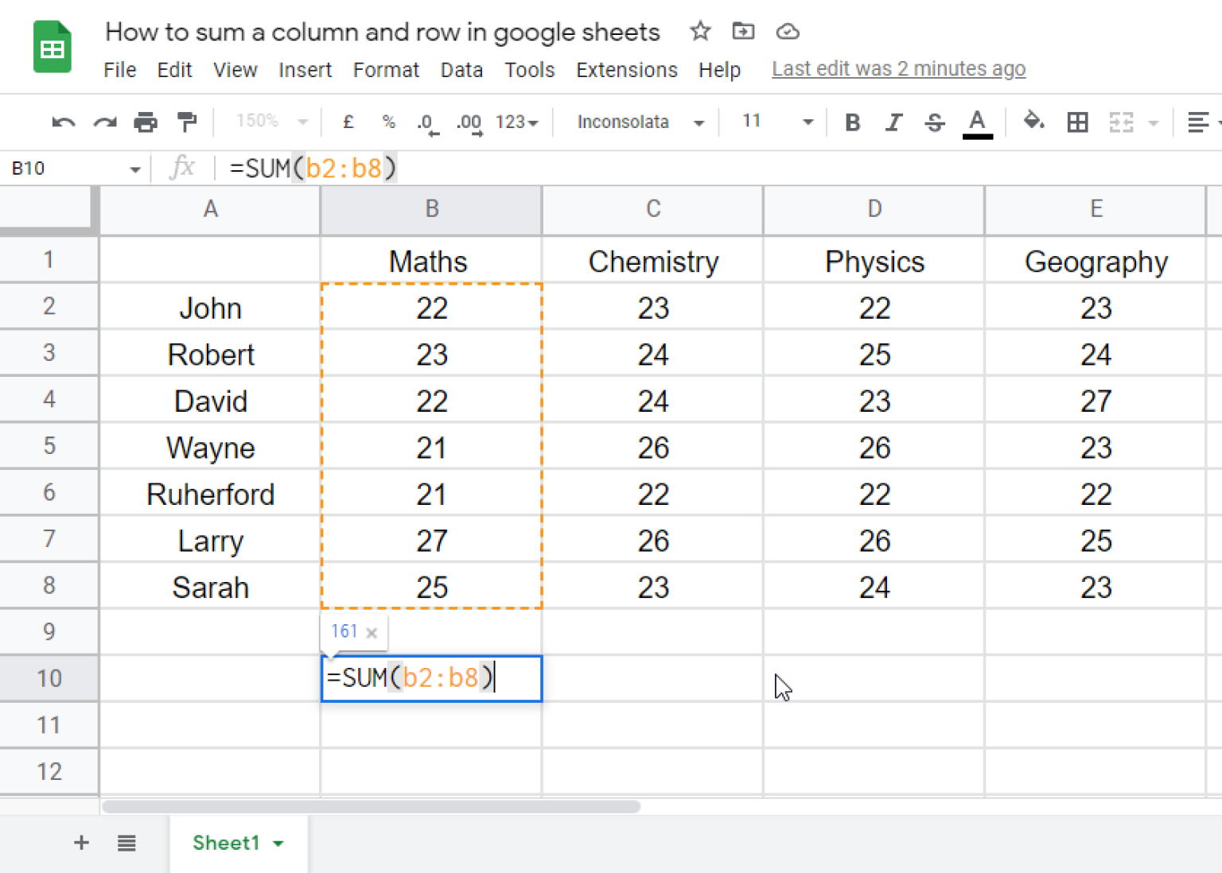Open the Help menu
The height and width of the screenshot is (873, 1222).
pos(719,70)
